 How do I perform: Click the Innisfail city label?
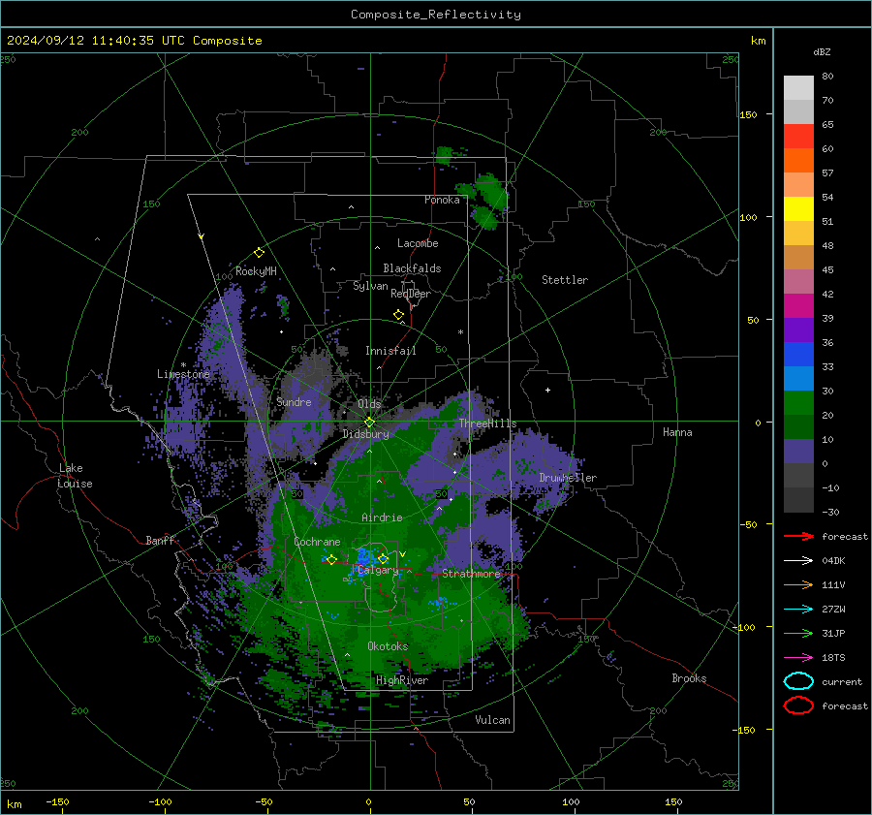coord(390,351)
